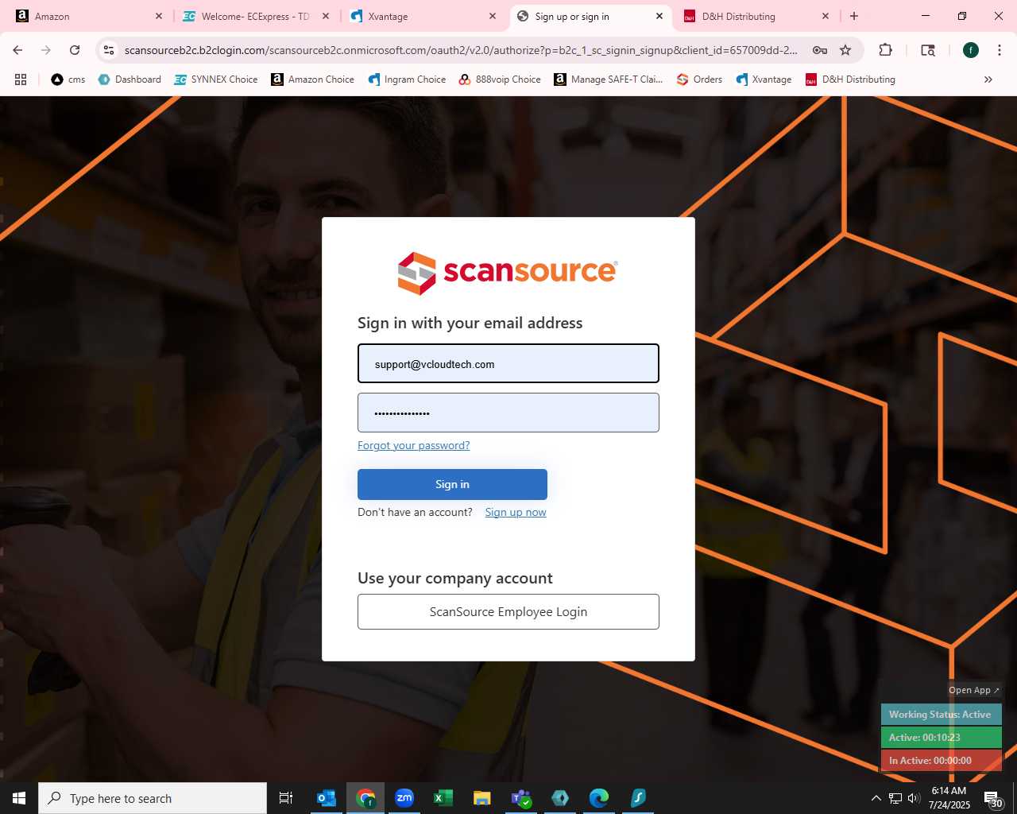Open the Manage SAFE-T Claims bookmark
This screenshot has height=814, width=1017.
point(609,79)
